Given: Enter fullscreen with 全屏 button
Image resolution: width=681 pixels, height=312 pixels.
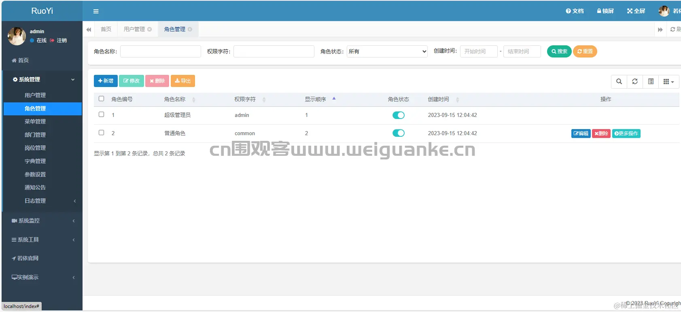Looking at the screenshot, I should [636, 11].
